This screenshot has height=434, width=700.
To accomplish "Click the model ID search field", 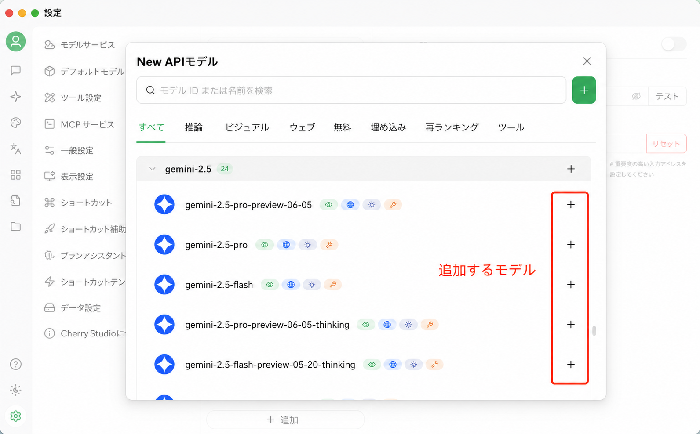I will 351,90.
